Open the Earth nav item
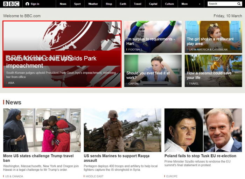The width and height of the screenshot is (245, 179). pyautogui.click(x=123, y=4)
